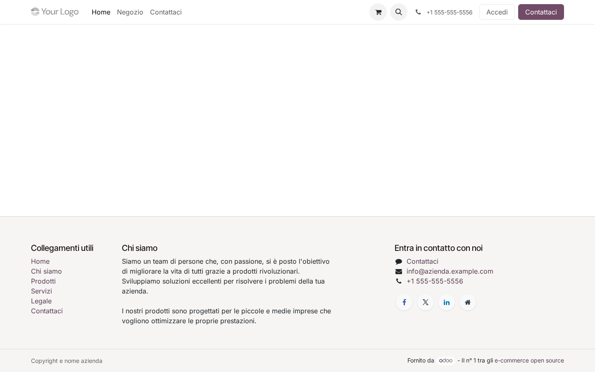Click footer phone link +1 555-555-5556
Viewport: 595px width, 372px height.
[435, 281]
